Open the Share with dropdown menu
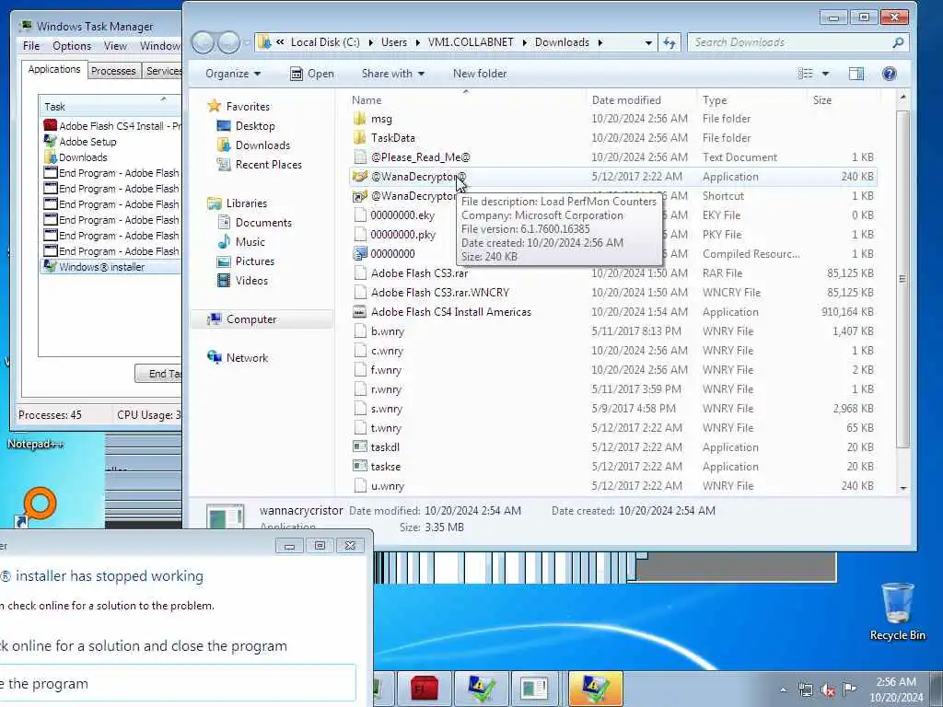This screenshot has height=707, width=943. (392, 74)
